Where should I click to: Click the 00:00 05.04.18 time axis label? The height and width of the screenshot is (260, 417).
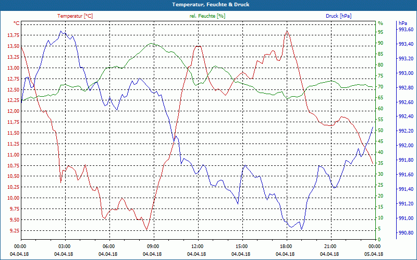pyautogui.click(x=374, y=250)
